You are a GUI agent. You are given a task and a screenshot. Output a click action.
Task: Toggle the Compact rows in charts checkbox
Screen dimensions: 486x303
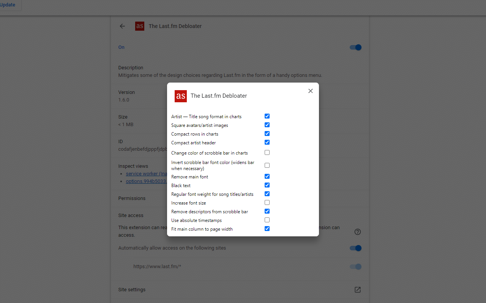coord(267,134)
